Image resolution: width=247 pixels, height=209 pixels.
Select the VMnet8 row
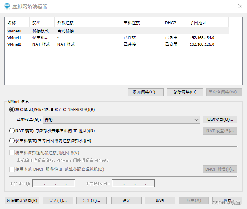[118, 44]
